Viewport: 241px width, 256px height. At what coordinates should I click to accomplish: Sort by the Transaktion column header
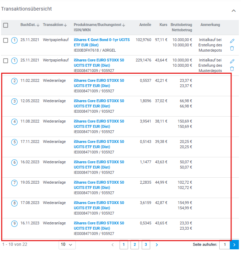coord(55,25)
